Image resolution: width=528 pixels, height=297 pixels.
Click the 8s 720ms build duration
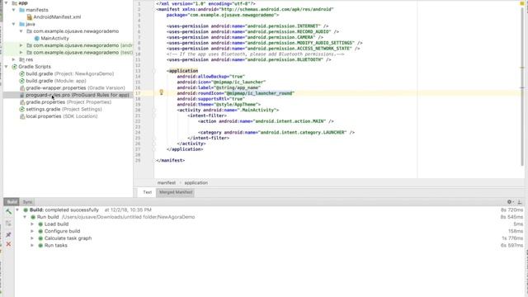511,210
